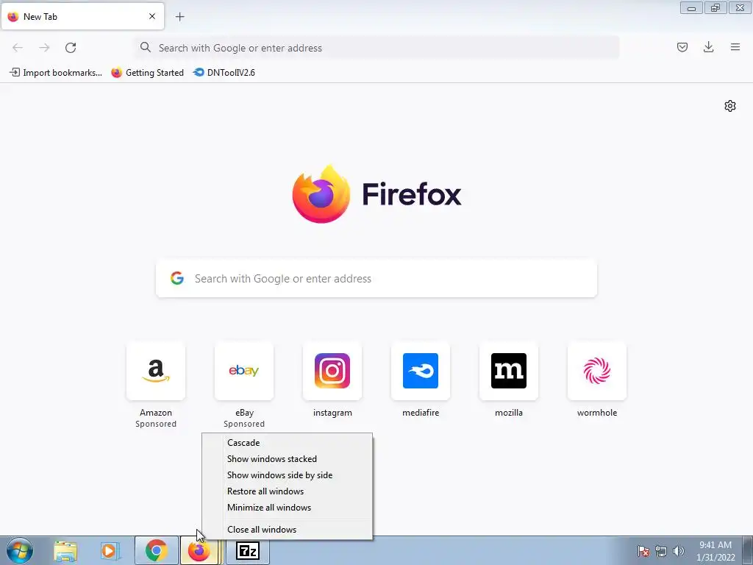The width and height of the screenshot is (753, 565).
Task: Reload the current page
Action: [71, 48]
